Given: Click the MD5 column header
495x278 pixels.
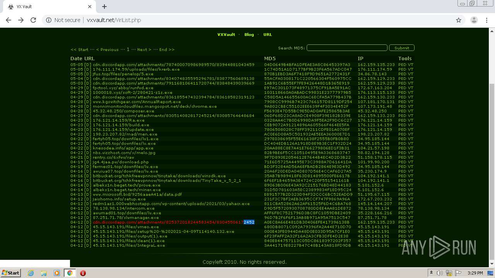Looking at the screenshot, I should [x=270, y=59].
